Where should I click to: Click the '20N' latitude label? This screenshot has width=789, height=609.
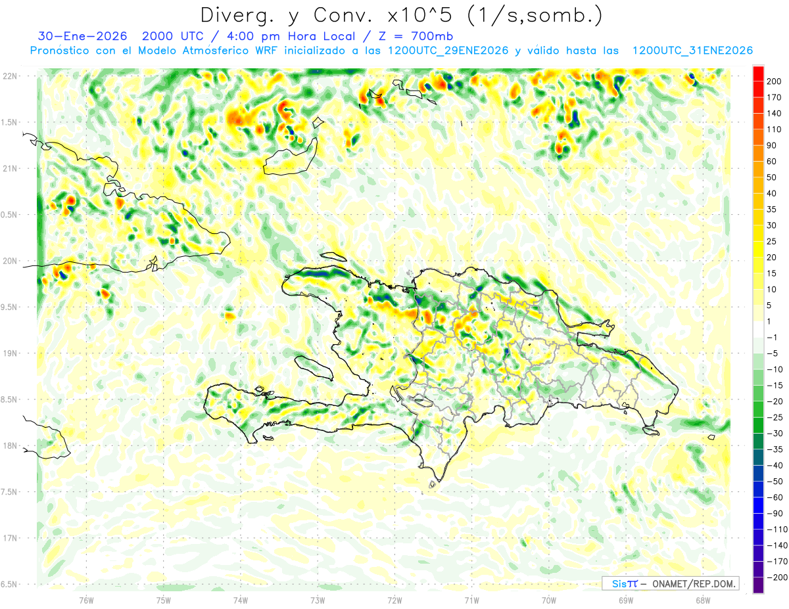point(10,261)
